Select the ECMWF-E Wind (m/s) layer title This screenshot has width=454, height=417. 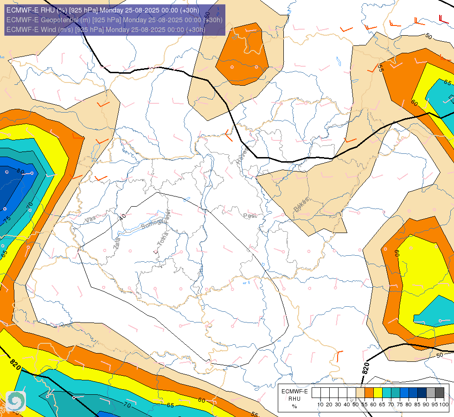[106, 30]
